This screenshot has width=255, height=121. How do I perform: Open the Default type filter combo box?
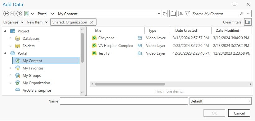pyautogui.click(x=220, y=101)
